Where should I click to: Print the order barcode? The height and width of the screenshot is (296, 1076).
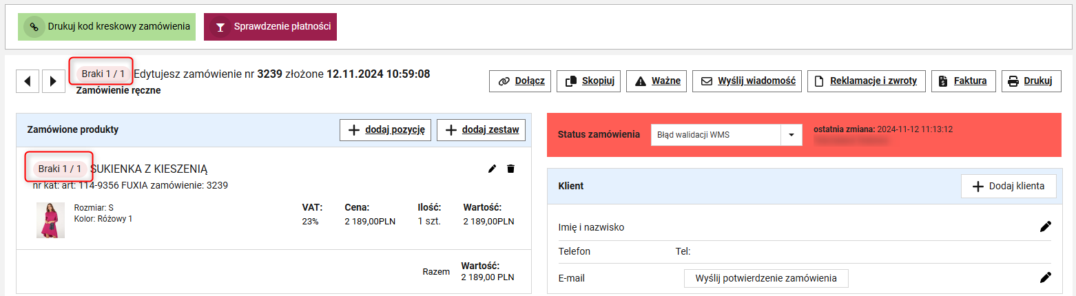[x=107, y=27]
